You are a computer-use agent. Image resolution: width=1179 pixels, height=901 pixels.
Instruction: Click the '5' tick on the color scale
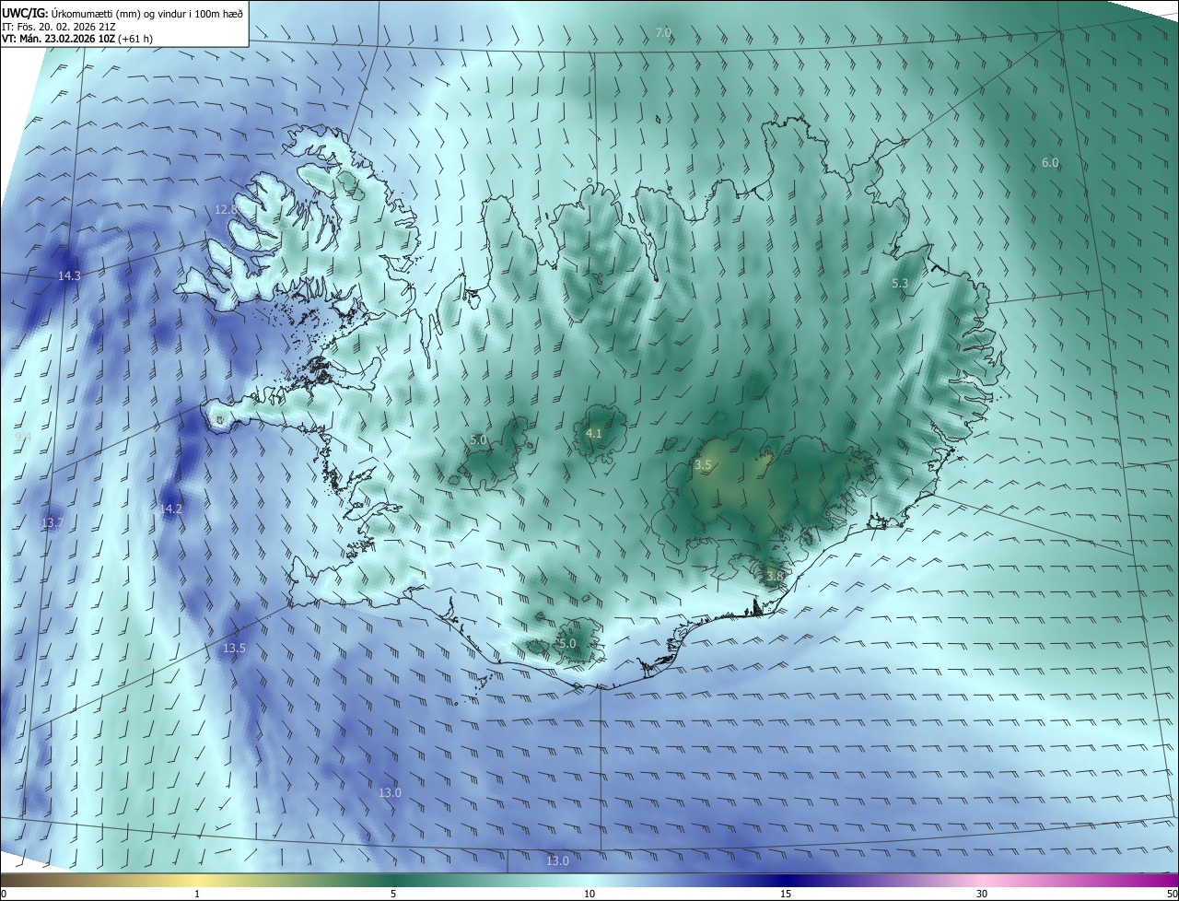click(393, 894)
